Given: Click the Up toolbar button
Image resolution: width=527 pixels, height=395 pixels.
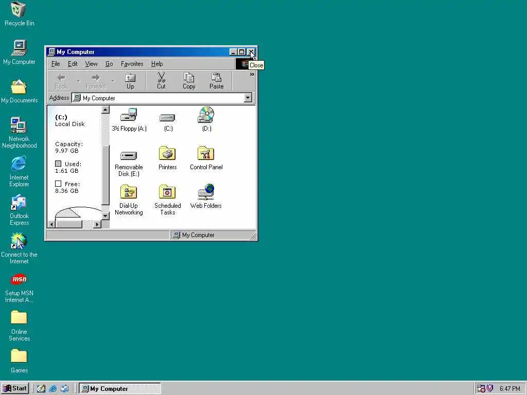Looking at the screenshot, I should click(x=130, y=81).
